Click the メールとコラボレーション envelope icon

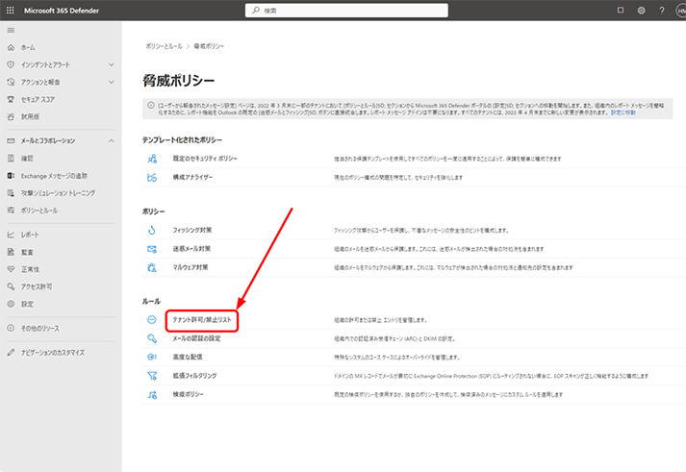tap(11, 140)
